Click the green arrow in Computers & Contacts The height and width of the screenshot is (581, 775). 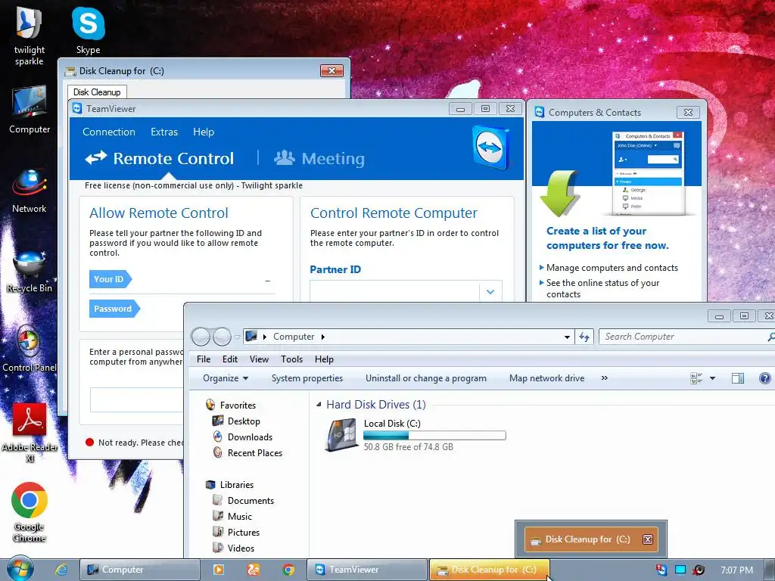click(560, 193)
